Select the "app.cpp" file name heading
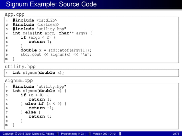Viewport: 182px width, 136px height. (x=15, y=14)
